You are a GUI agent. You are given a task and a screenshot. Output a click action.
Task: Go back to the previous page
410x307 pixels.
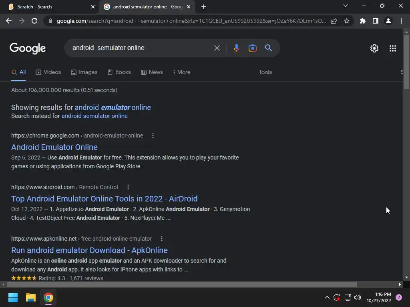[9, 21]
